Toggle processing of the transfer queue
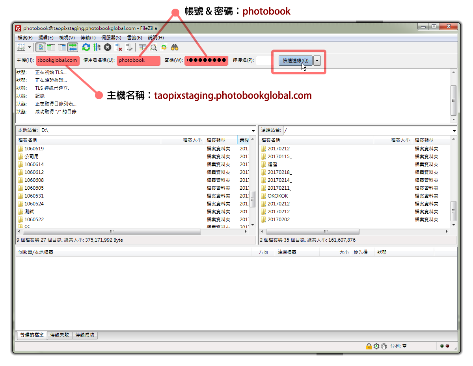 pyautogui.click(x=97, y=48)
